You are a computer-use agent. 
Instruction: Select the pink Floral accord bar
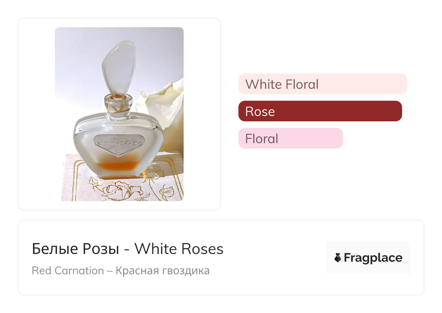click(290, 138)
